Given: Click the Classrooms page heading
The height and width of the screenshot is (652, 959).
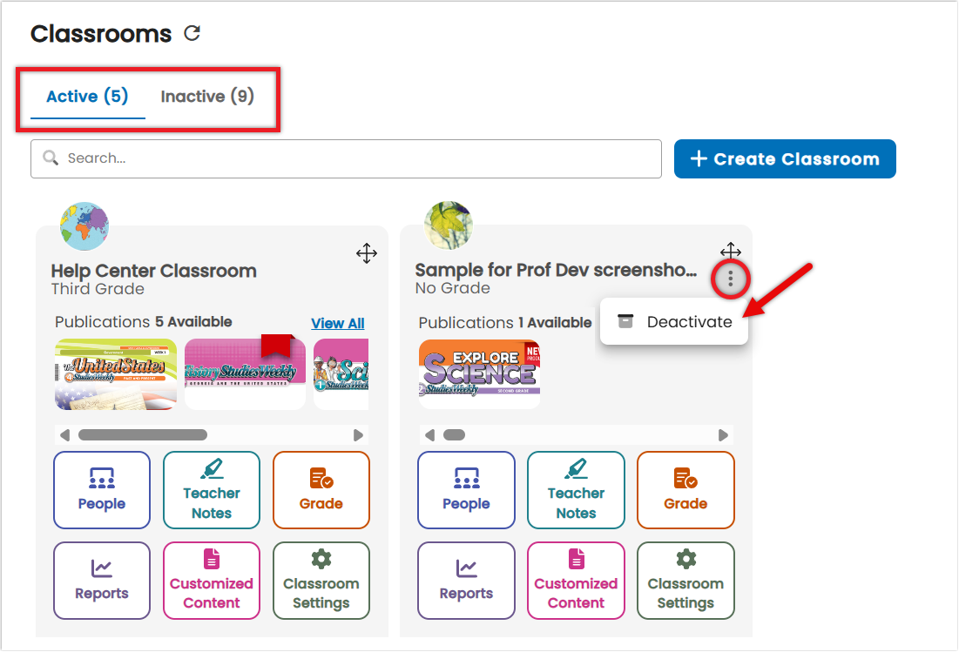Looking at the screenshot, I should coord(101,34).
